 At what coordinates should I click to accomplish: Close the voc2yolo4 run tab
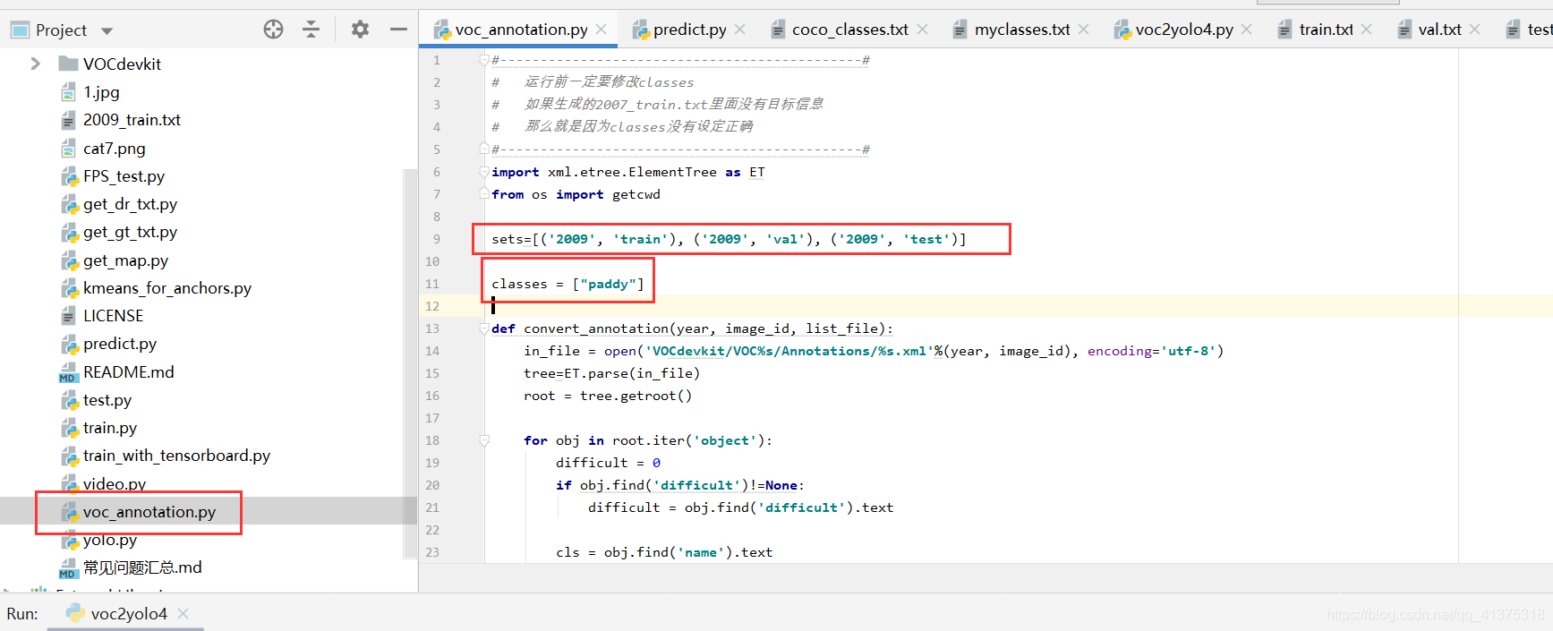point(183,613)
